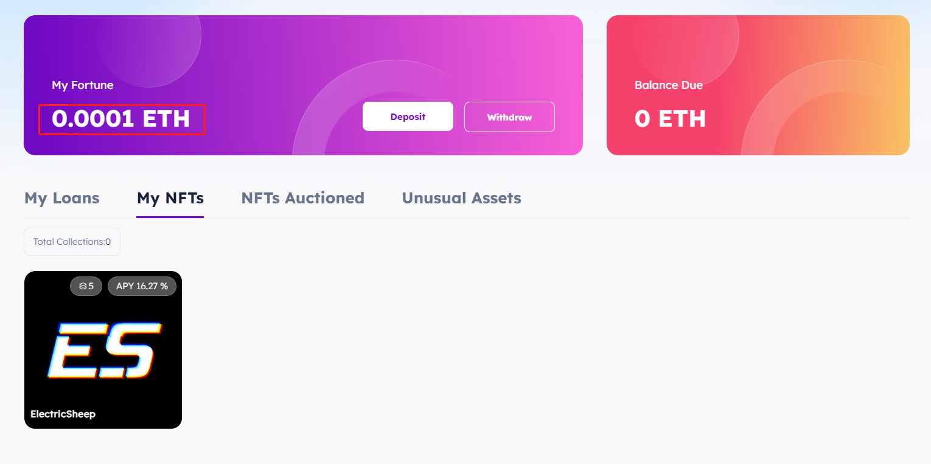This screenshot has height=464, width=931.
Task: Click the Balance Due label
Action: pyautogui.click(x=669, y=85)
